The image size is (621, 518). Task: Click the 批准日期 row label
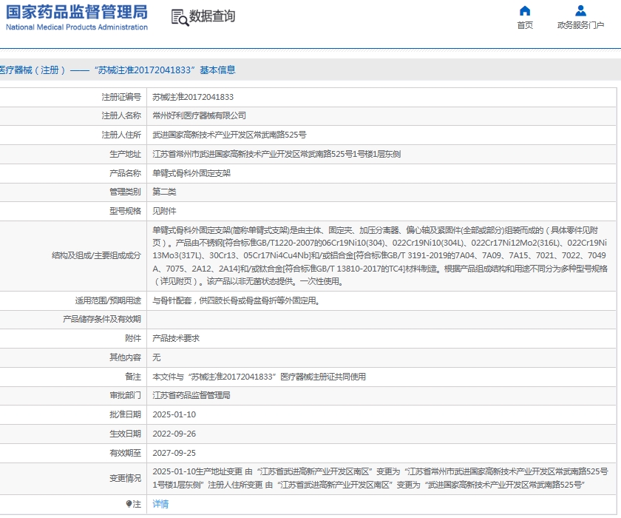click(125, 414)
